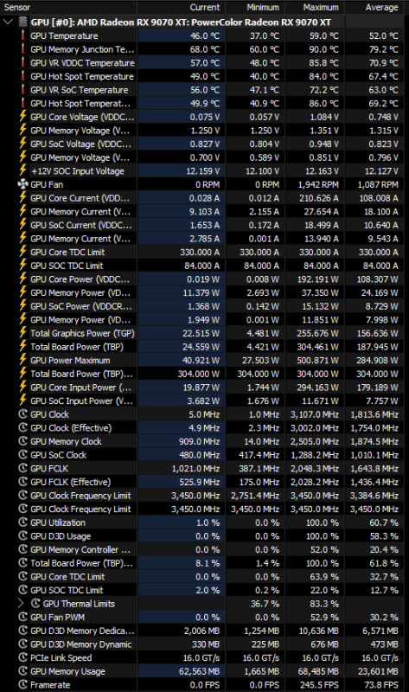Click the 10,636 MB maximum dedicated memory value

[x=318, y=631]
